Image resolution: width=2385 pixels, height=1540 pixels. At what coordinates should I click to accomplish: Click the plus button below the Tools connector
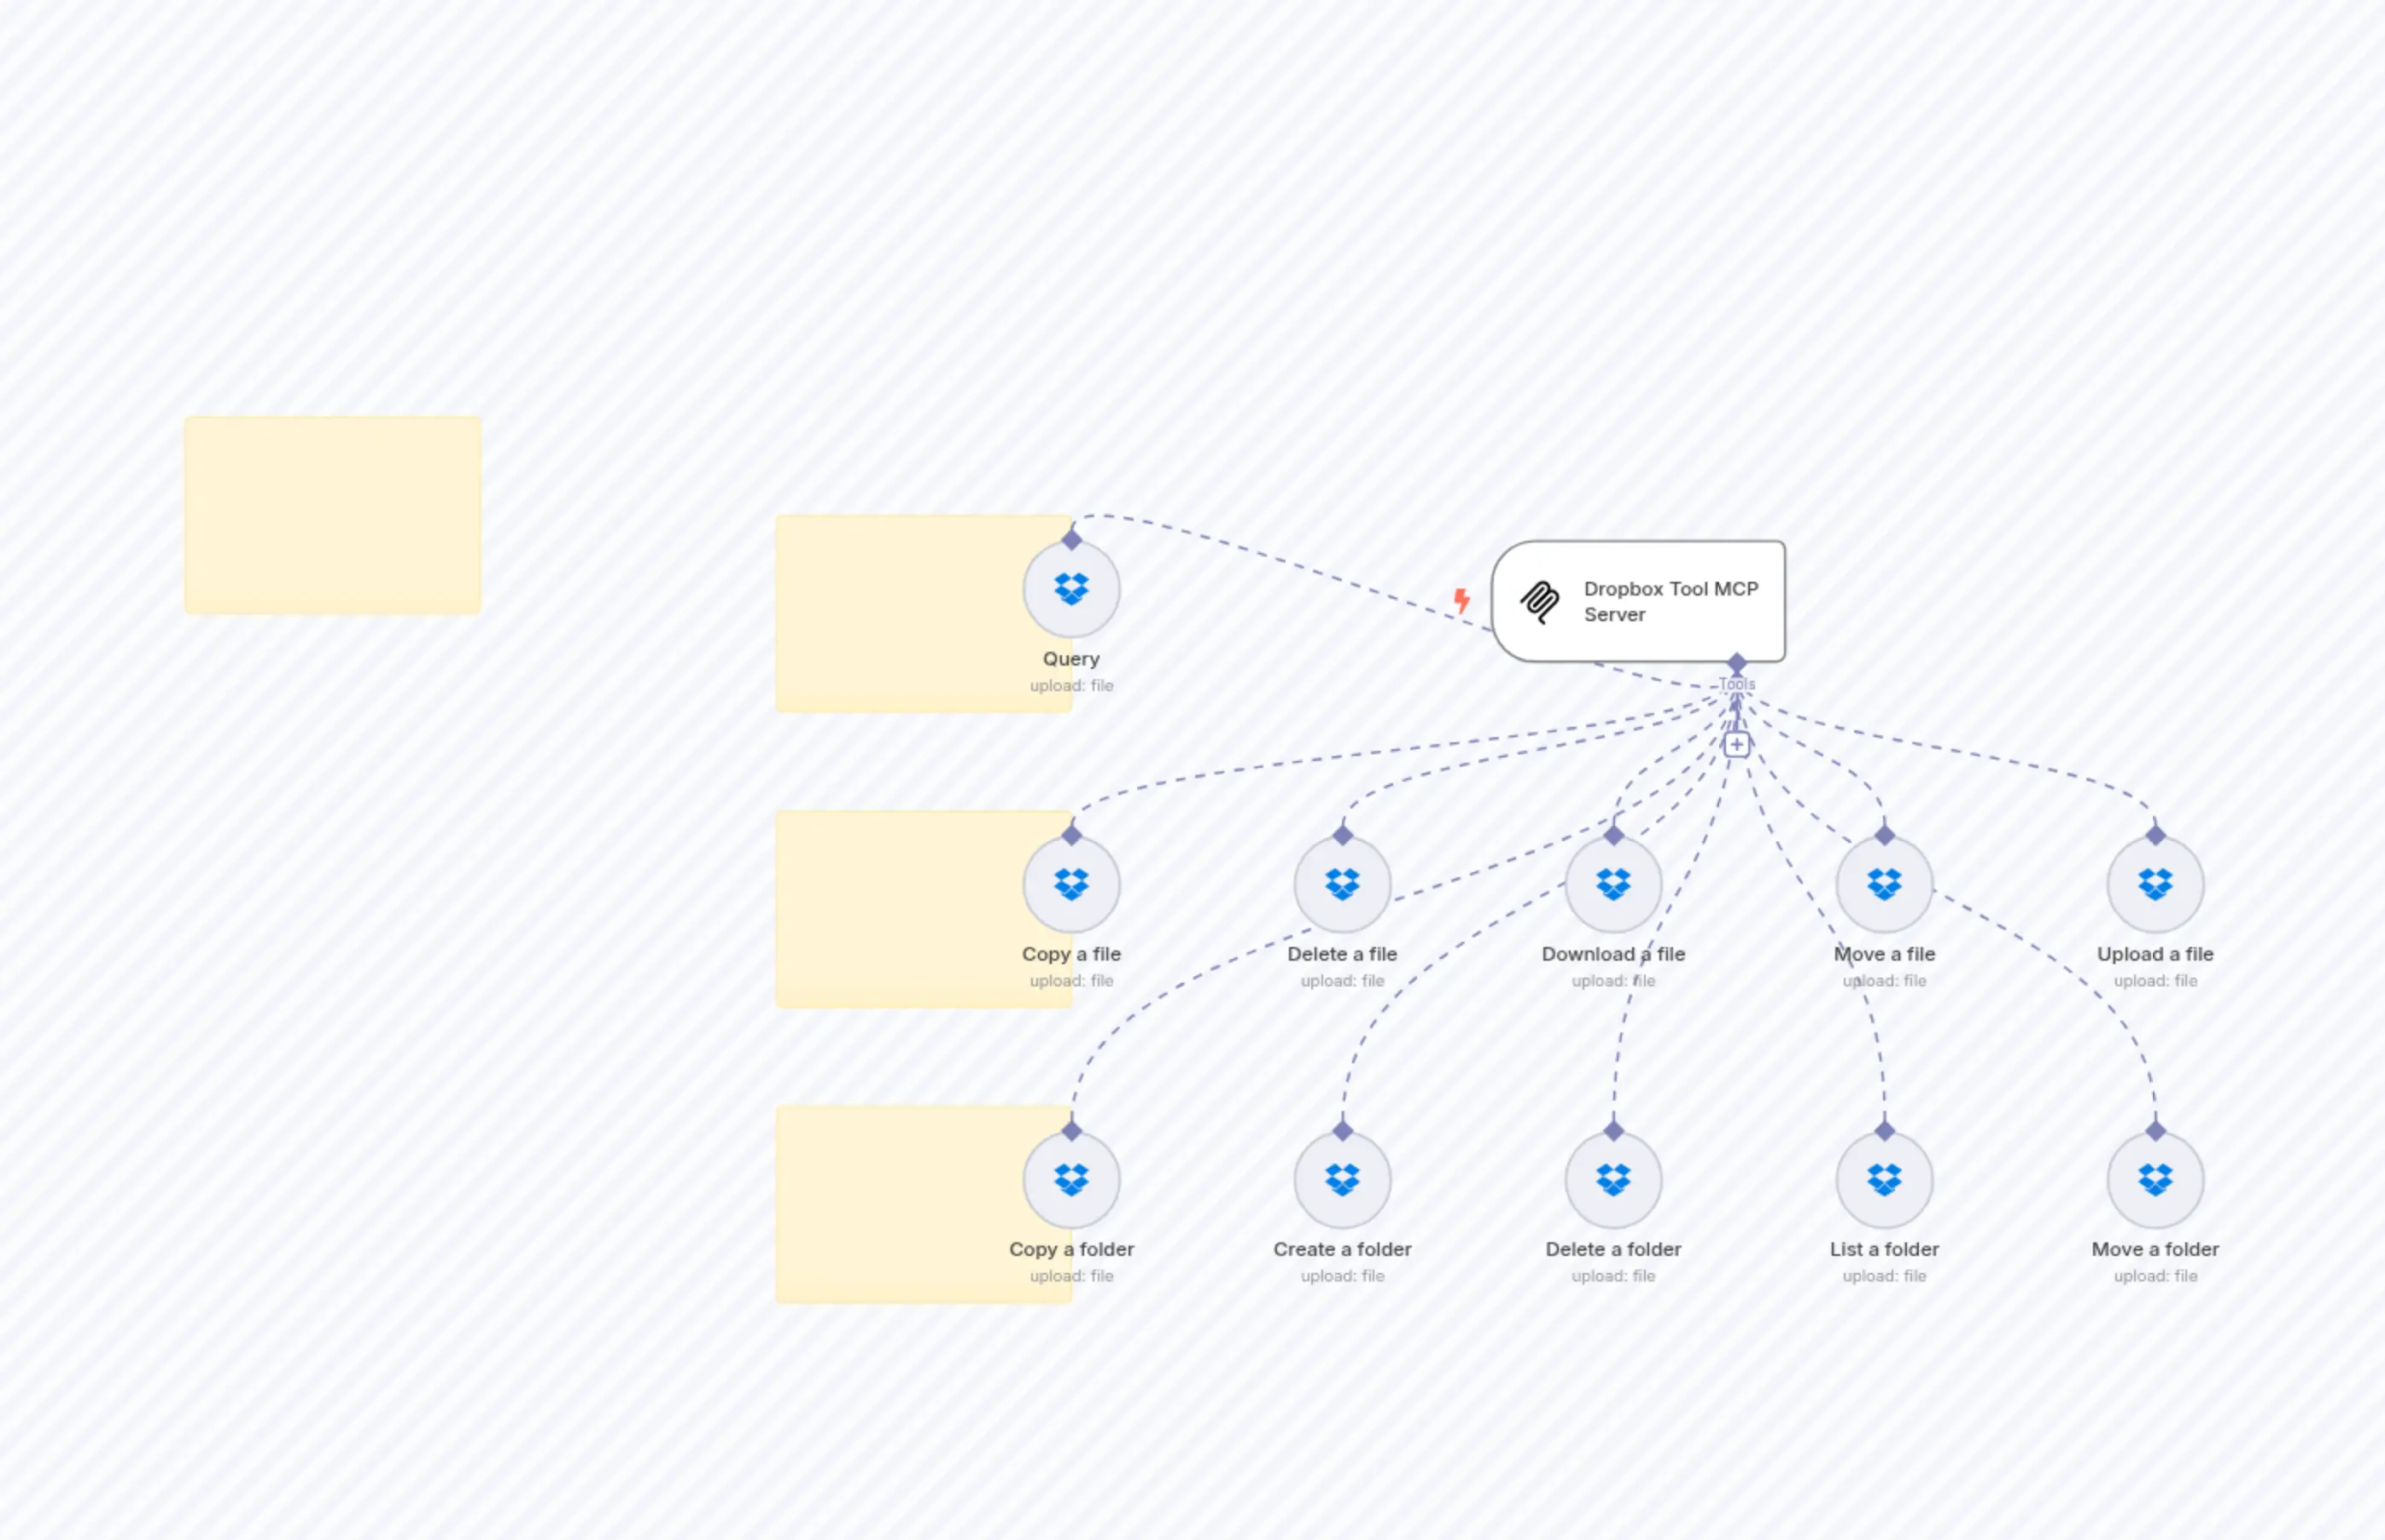click(x=1737, y=744)
